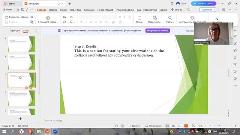
Task: Open the С текущего слайда dropdown
Action: 48,22
